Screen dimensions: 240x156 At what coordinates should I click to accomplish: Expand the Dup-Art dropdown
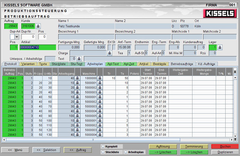pos(17,37)
